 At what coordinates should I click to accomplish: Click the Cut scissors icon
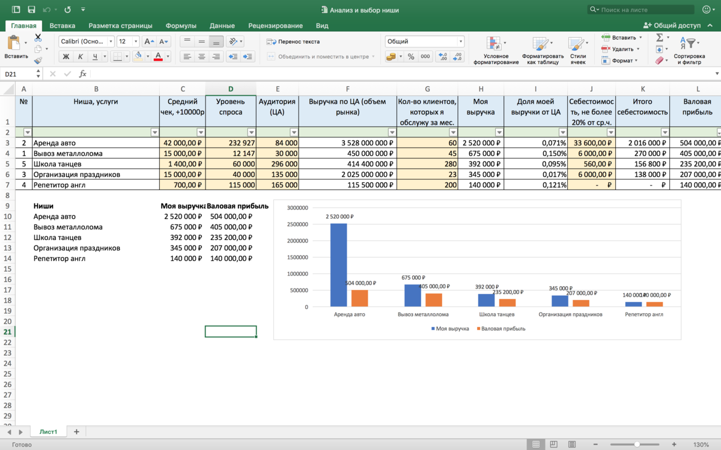point(38,37)
